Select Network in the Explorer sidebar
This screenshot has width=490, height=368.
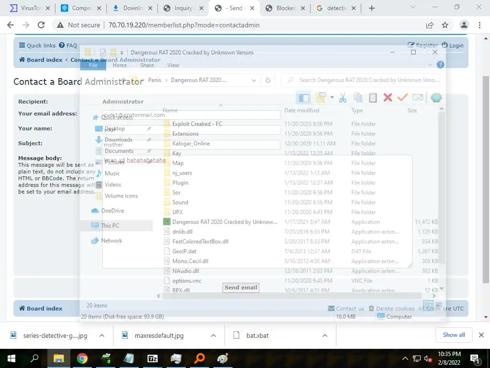(107, 241)
